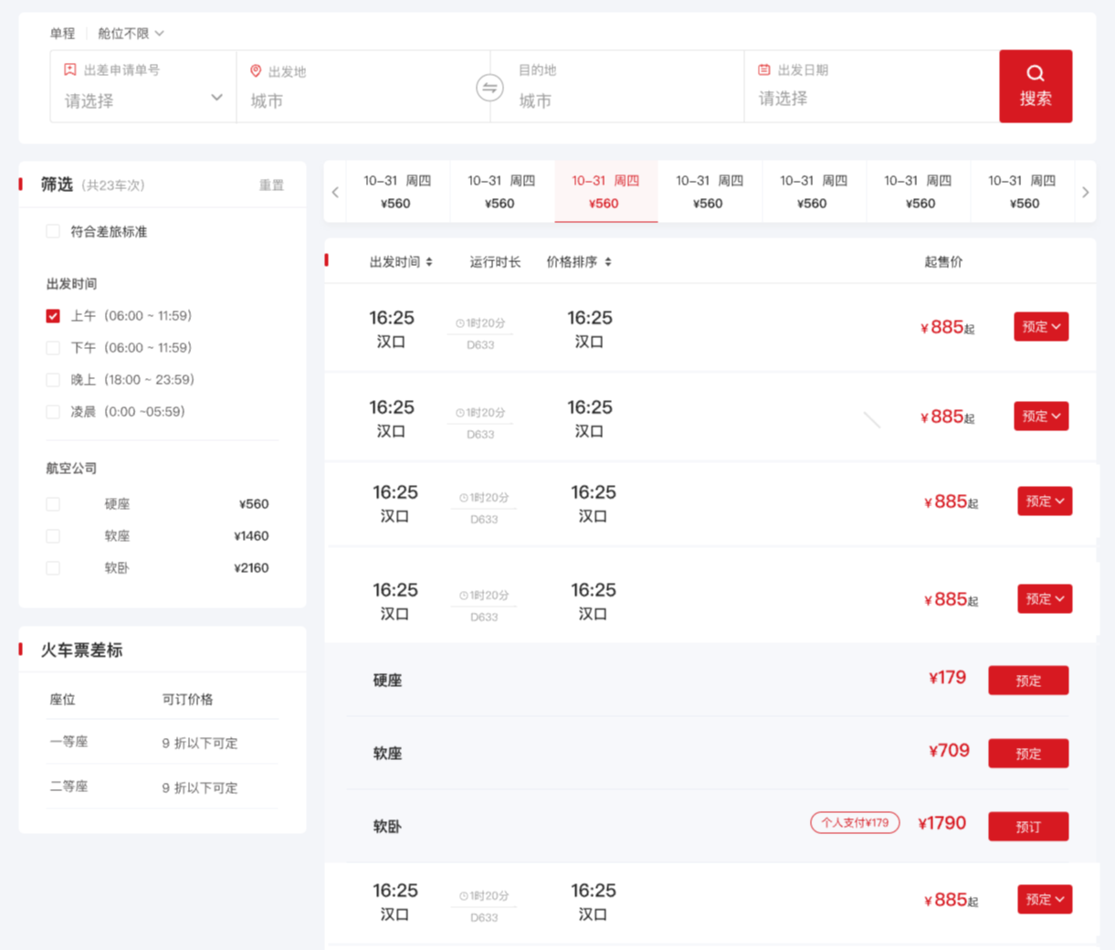Viewport: 1115px width, 950px height.
Task: Open the 出发日期 date picker field
Action: point(872,87)
